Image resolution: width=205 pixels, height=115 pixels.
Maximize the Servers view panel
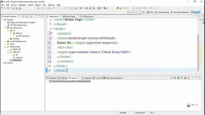(199, 78)
